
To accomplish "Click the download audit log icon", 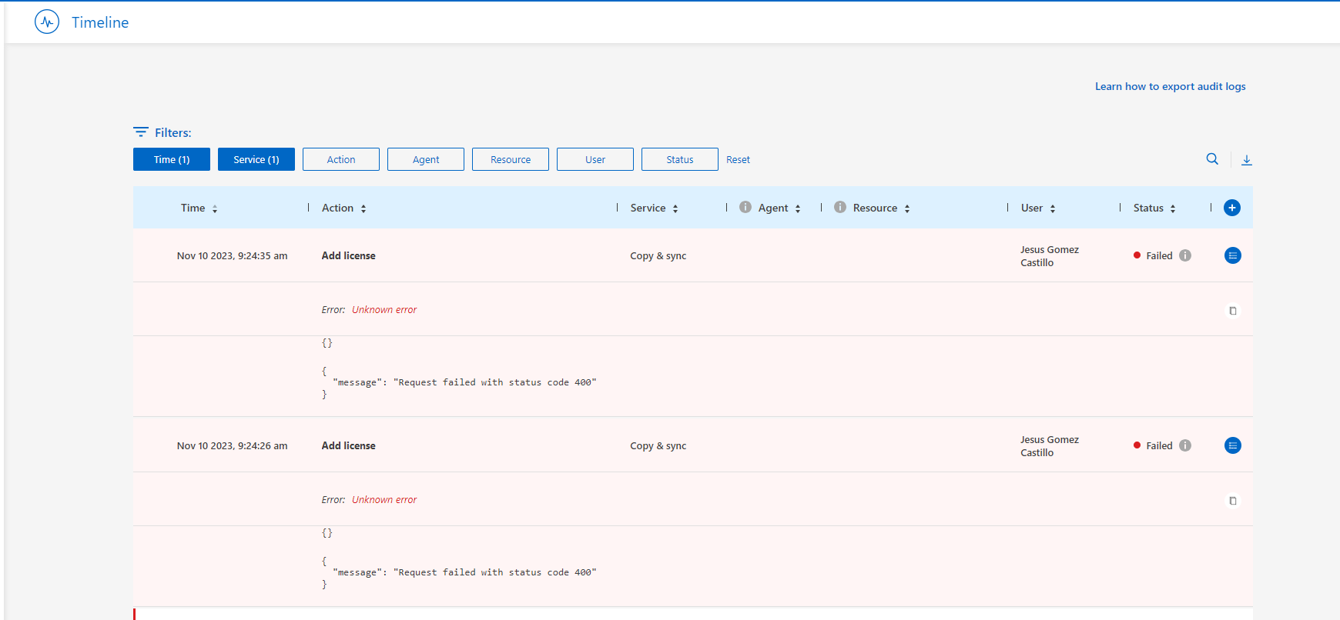I will [1246, 160].
